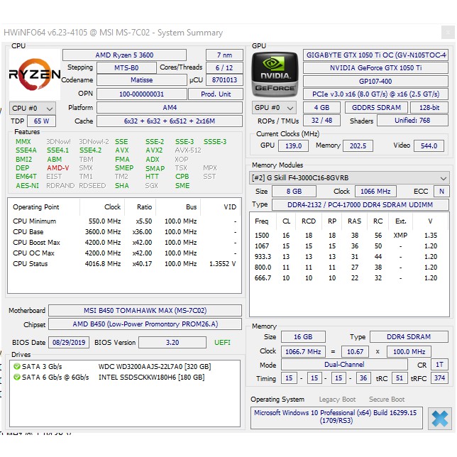Click the NVIDIA GeForce logo image
Screen dimensions: 457x457
point(275,75)
